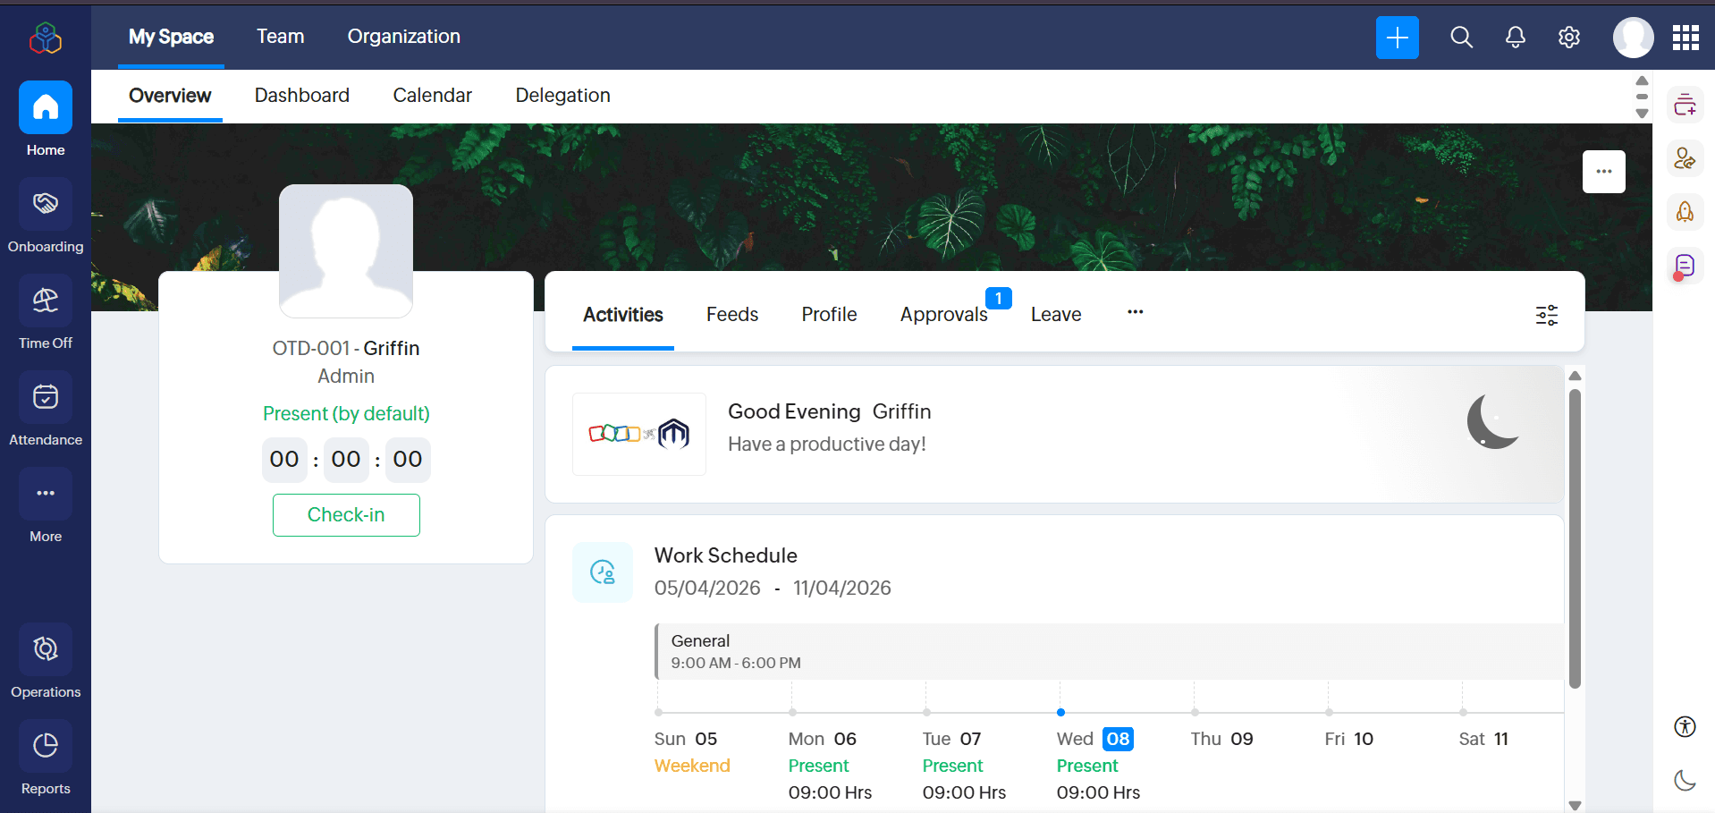Open the More sidebar menu
This screenshot has width=1715, height=813.
[45, 505]
